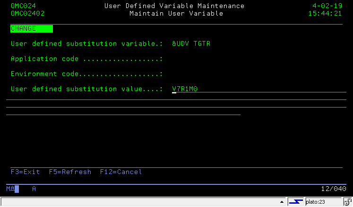The width and height of the screenshot is (353, 207).
Task: Click the &UDV TGTR variable name
Action: click(x=191, y=44)
